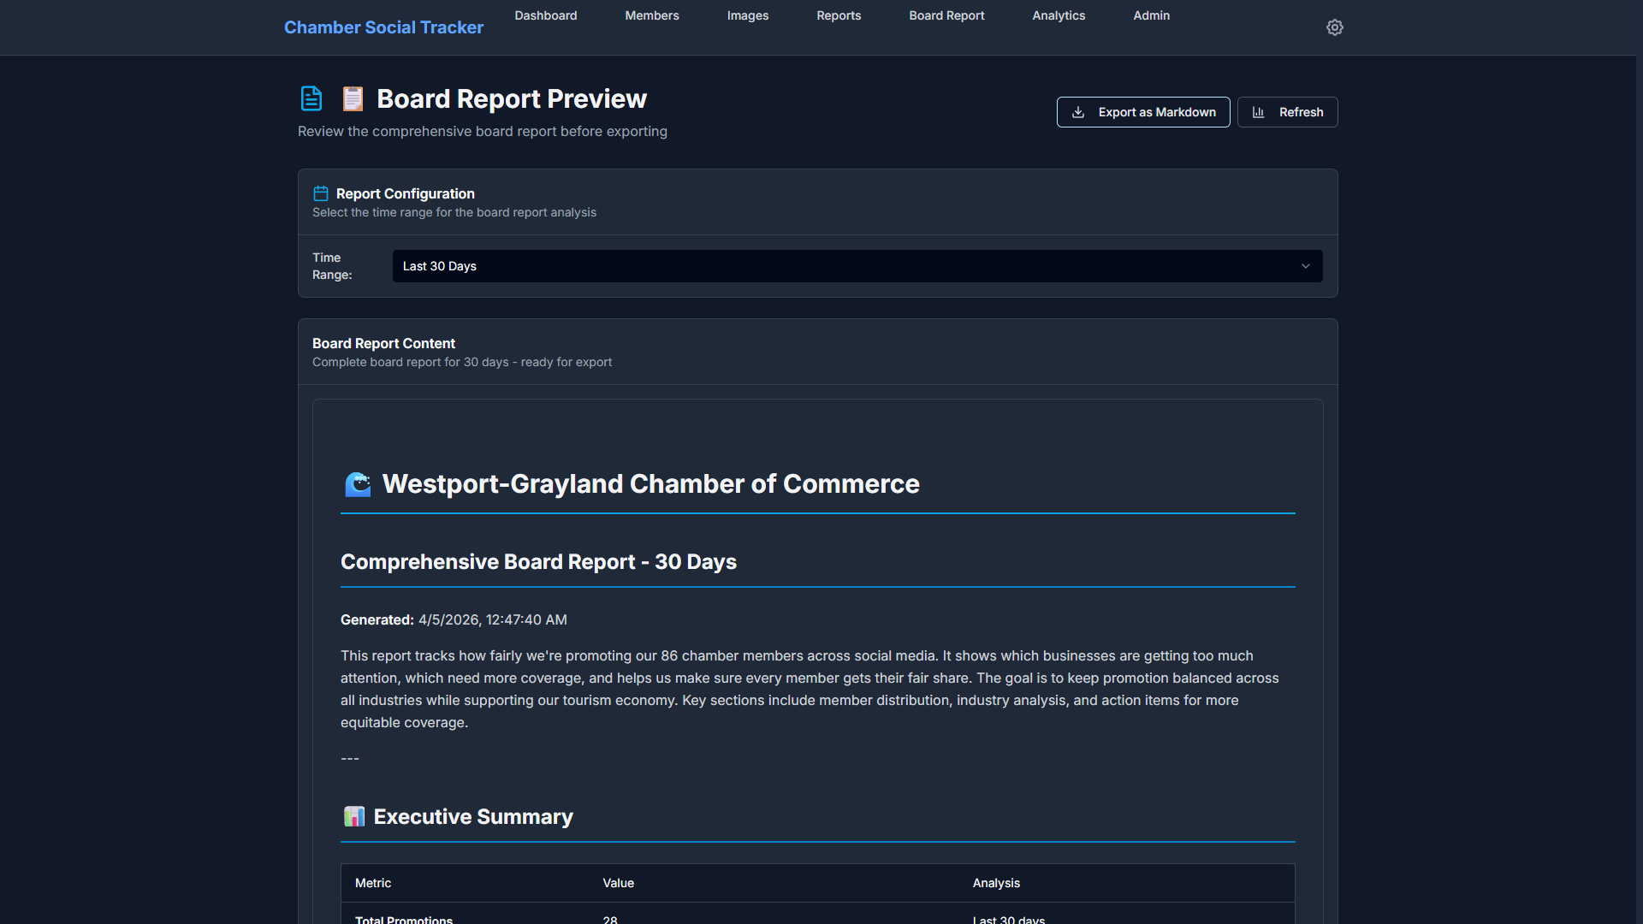This screenshot has width=1643, height=924.
Task: Click the Refresh button
Action: coord(1288,112)
